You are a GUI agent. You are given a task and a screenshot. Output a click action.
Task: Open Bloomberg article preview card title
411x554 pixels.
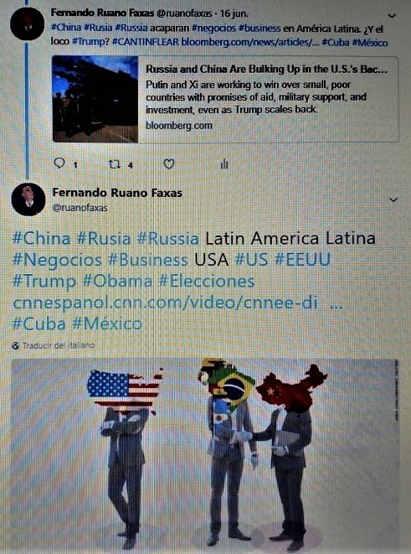click(x=267, y=70)
